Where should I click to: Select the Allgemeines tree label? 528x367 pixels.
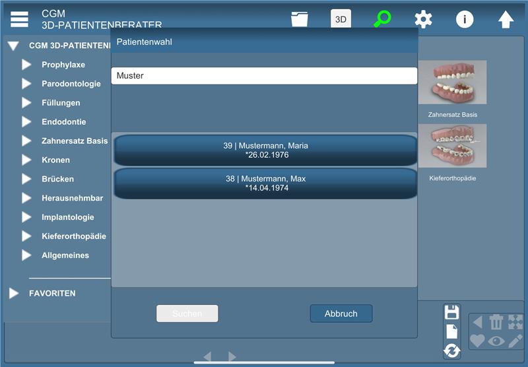(65, 255)
